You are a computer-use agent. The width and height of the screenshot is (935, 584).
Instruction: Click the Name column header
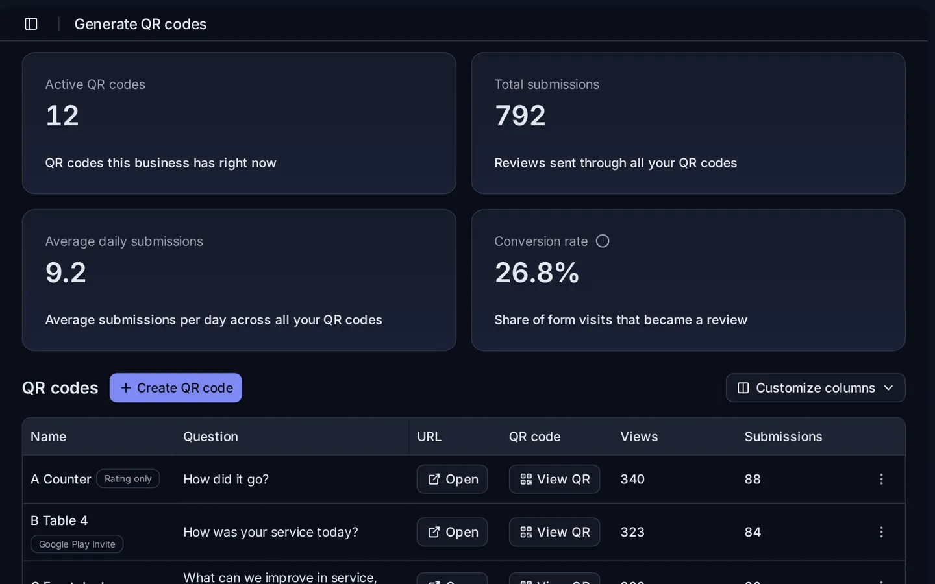click(49, 437)
